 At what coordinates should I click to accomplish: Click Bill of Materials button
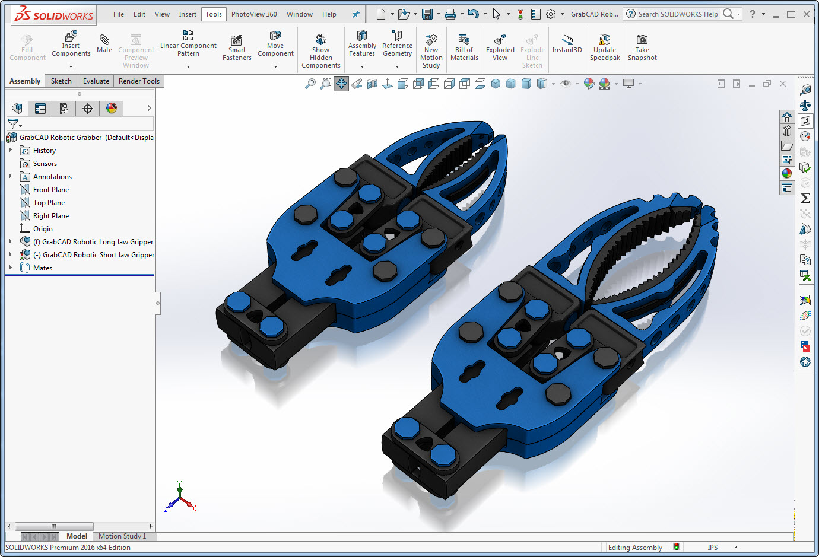[x=464, y=47]
